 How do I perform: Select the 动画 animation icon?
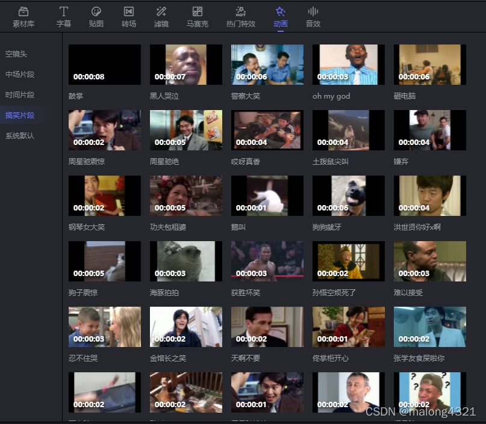(x=280, y=12)
